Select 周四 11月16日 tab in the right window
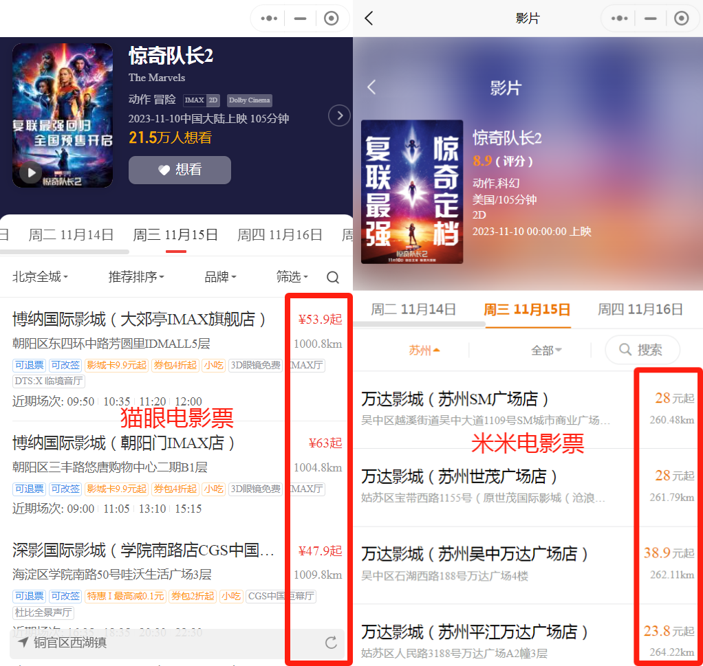Viewport: 703px width, 666px height. click(640, 309)
